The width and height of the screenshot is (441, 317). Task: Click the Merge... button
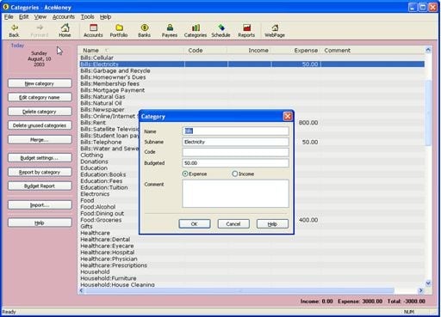pos(40,140)
